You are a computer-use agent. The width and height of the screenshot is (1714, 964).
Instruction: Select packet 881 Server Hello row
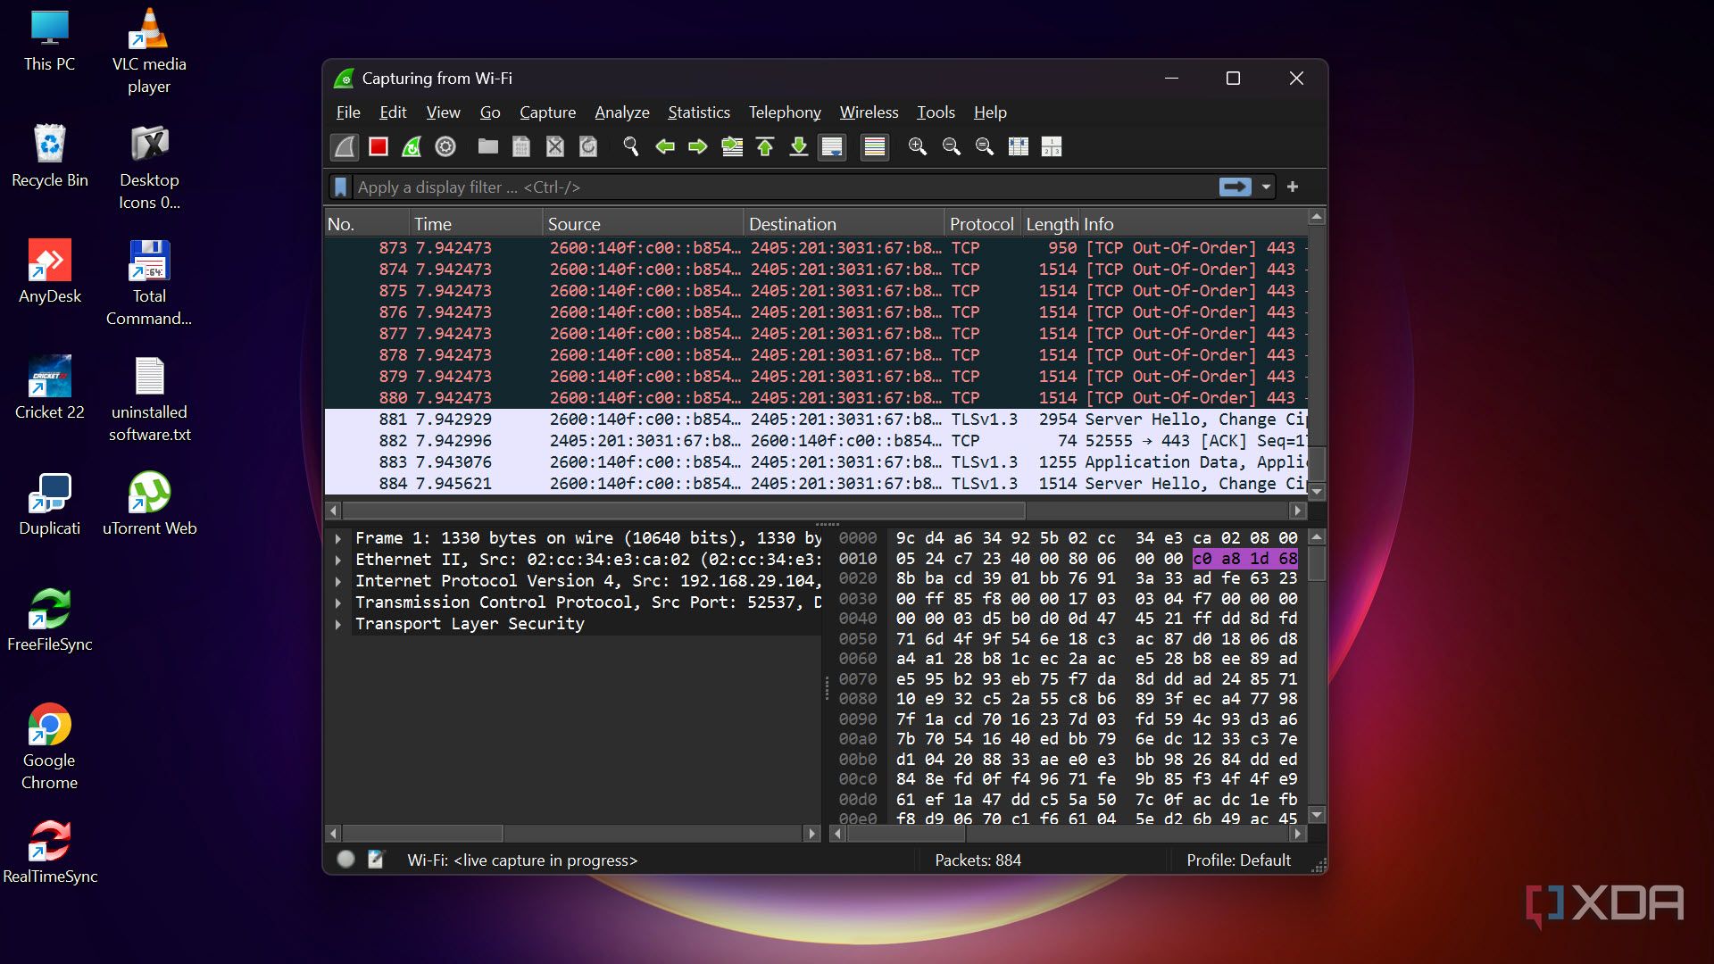[816, 420]
